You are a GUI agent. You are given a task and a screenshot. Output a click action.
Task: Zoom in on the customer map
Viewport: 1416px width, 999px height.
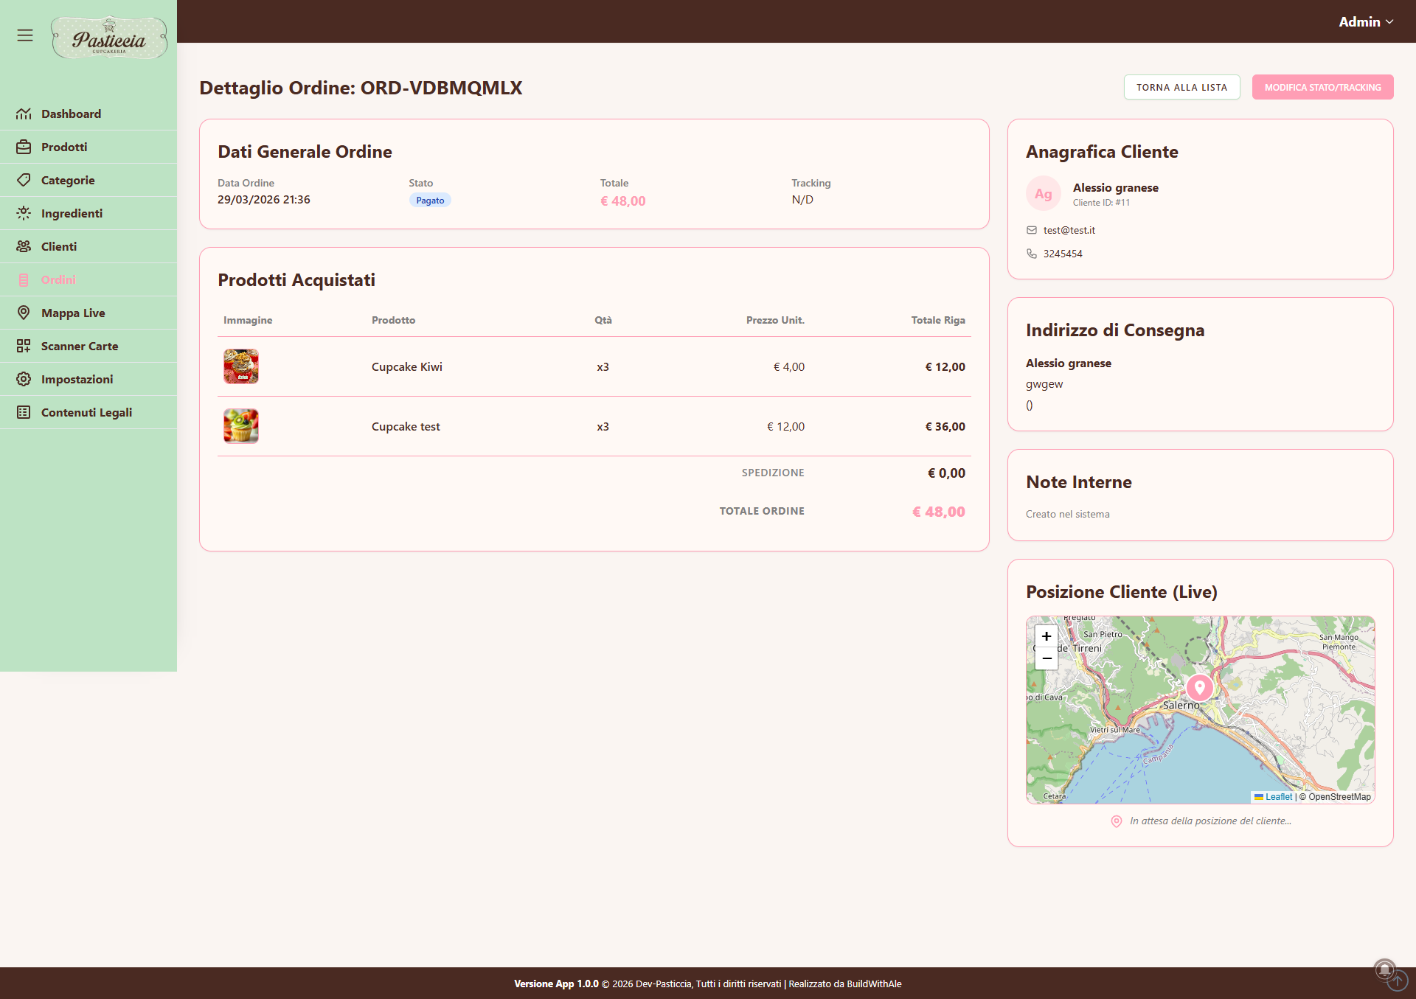pos(1046,636)
